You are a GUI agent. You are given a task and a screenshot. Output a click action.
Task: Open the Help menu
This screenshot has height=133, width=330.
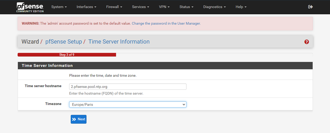[x=241, y=7]
